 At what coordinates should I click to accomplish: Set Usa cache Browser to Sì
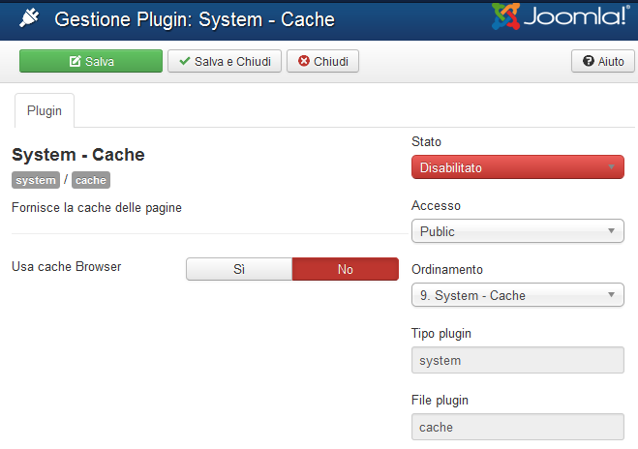239,269
